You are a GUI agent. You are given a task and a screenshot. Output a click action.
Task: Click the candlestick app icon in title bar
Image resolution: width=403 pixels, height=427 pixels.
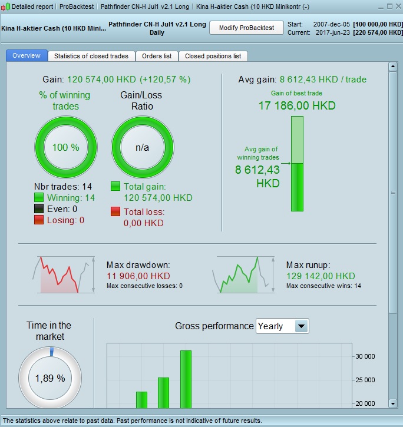[x=5, y=6]
